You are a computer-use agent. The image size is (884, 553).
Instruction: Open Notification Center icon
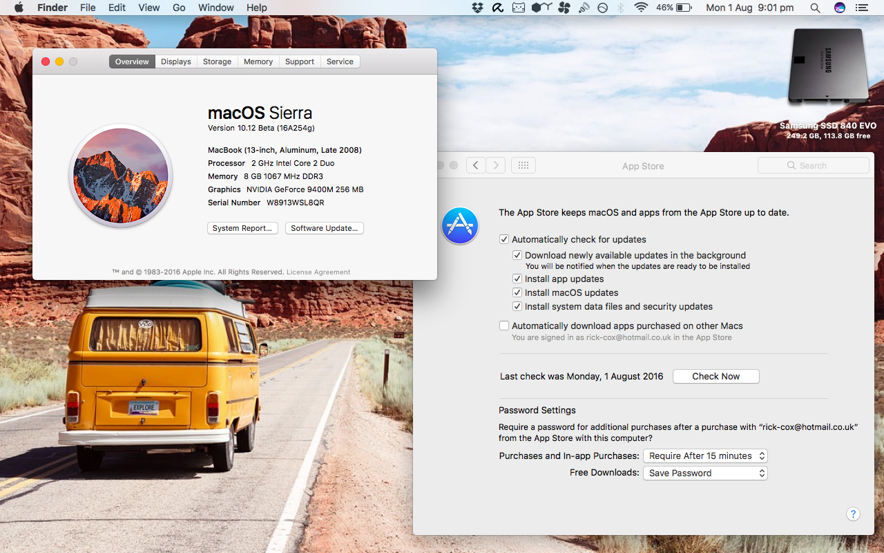coord(861,8)
